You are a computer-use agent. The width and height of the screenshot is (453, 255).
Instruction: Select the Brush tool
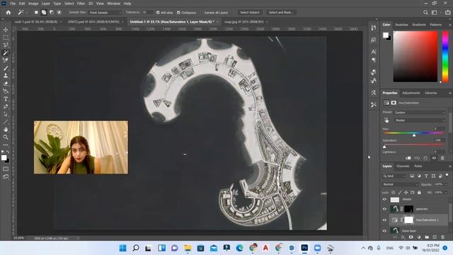[x=6, y=68]
